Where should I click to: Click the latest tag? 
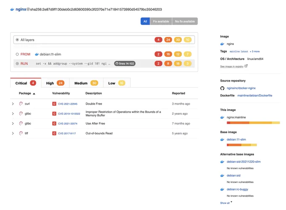[244, 52]
